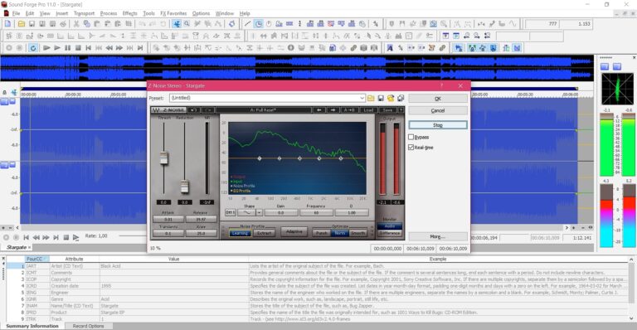Open the Transport menu
Image resolution: width=637 pixels, height=330 pixels.
[x=84, y=13]
